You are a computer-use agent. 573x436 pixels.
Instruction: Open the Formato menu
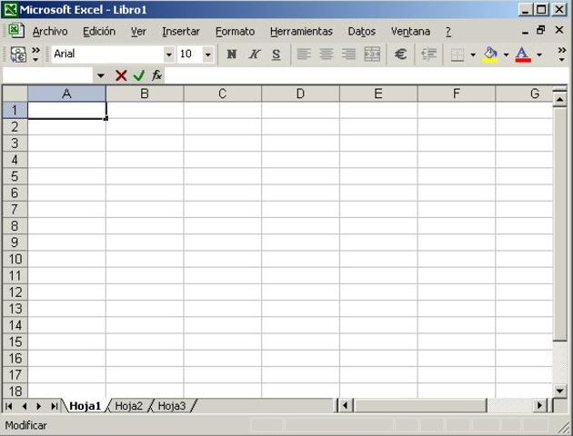(x=235, y=32)
